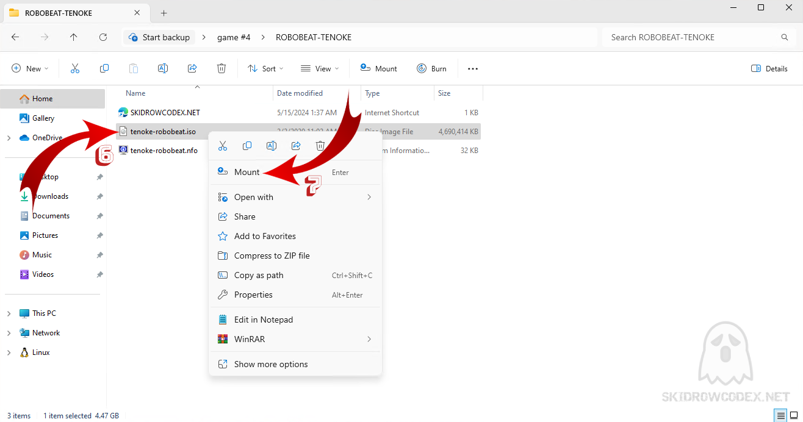Click the Rename icon in the toolbar
This screenshot has width=803, height=422.
pyautogui.click(x=163, y=69)
